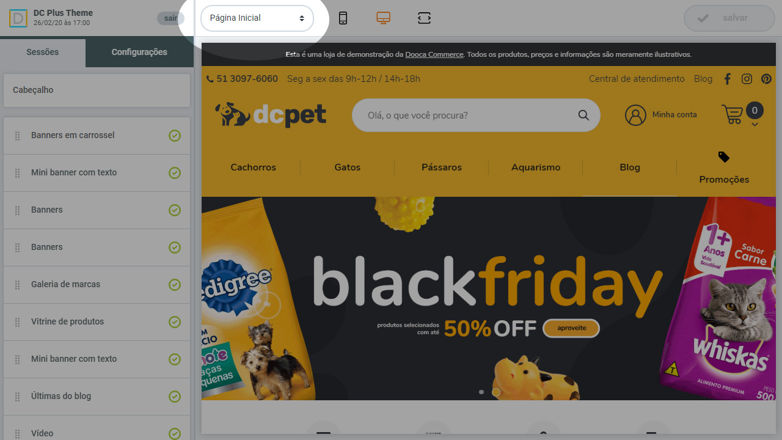Expand the Cabeçalho section
Viewport: 782px width, 440px height.
(x=97, y=90)
